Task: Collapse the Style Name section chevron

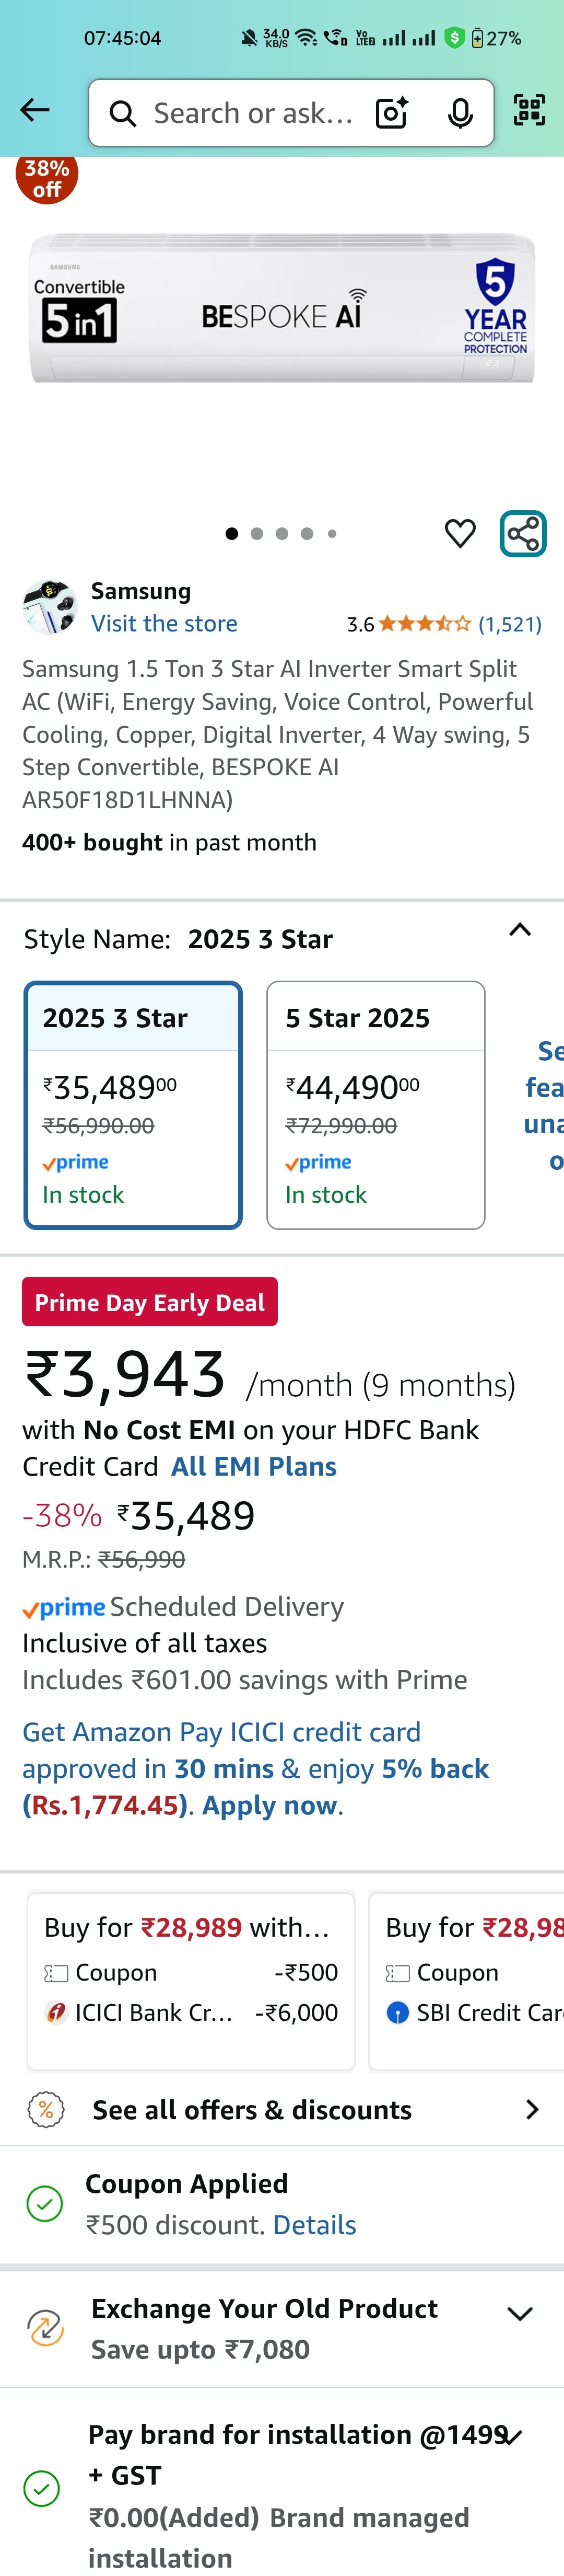Action: 520,930
